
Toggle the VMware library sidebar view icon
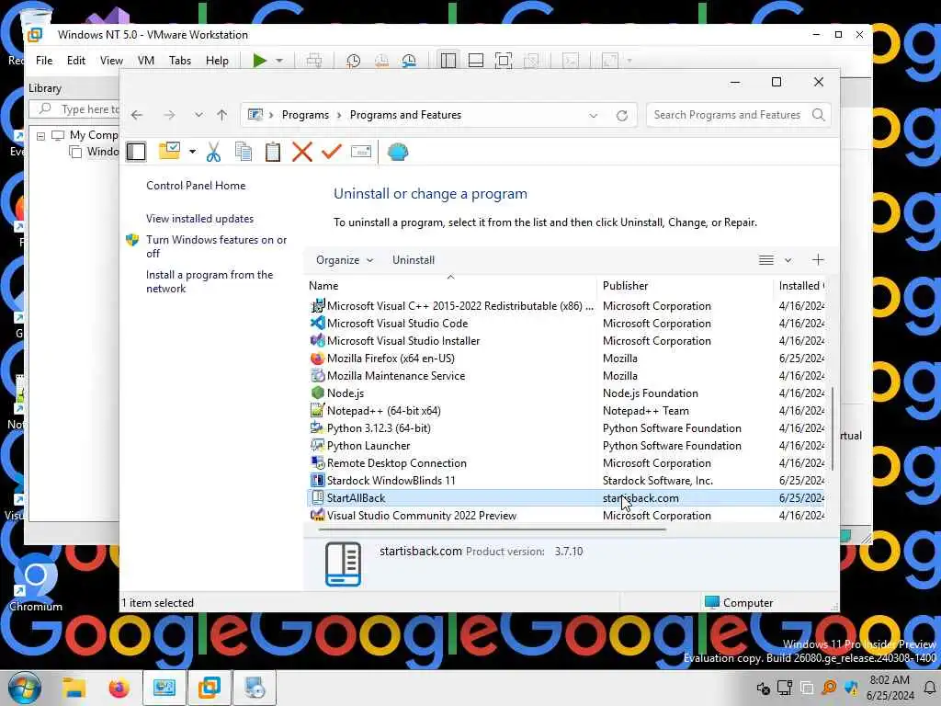pos(448,61)
